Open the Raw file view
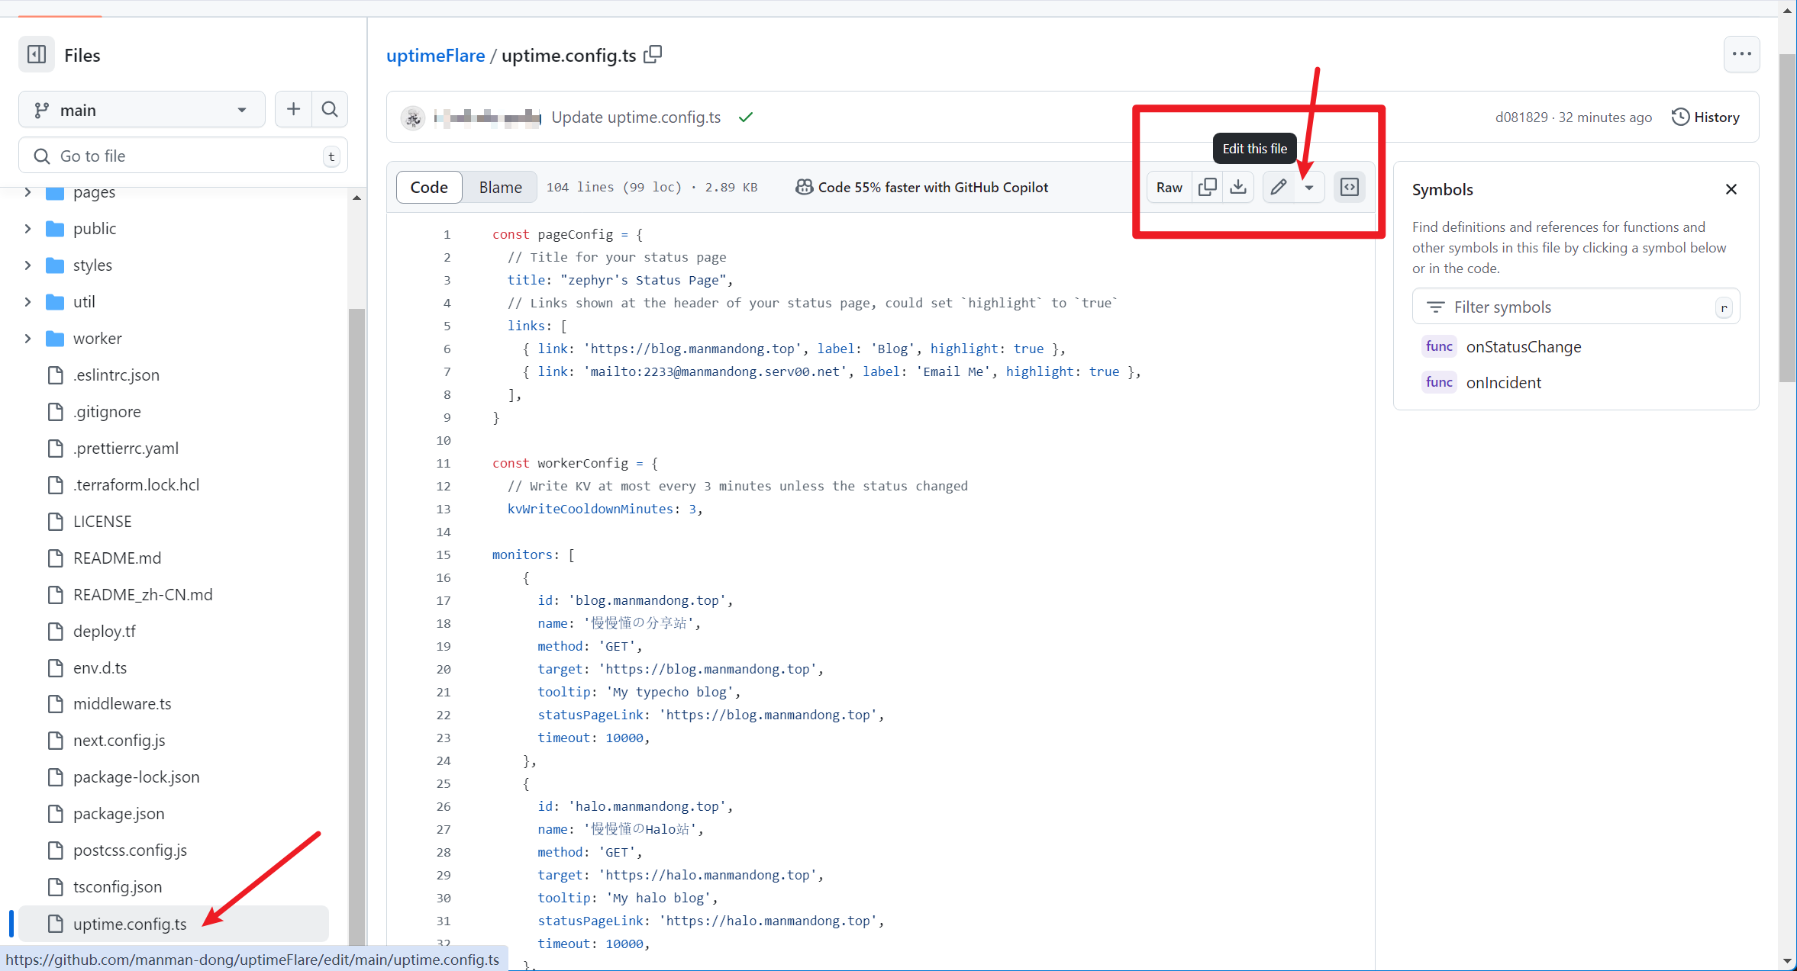Image resolution: width=1797 pixels, height=971 pixels. pos(1169,187)
